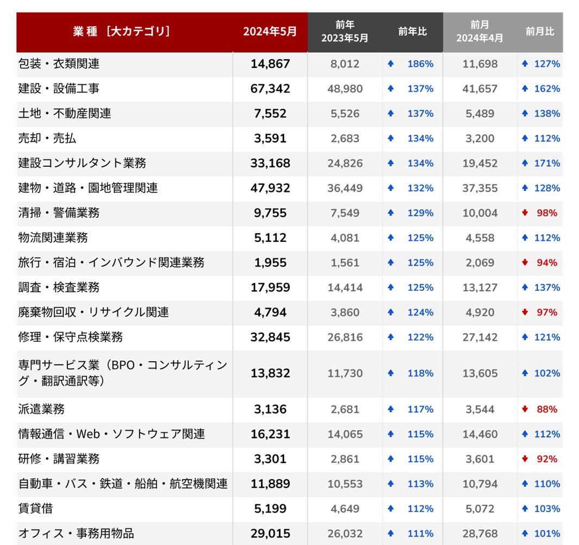Click the blue up arrow beside 117%

click(x=391, y=409)
